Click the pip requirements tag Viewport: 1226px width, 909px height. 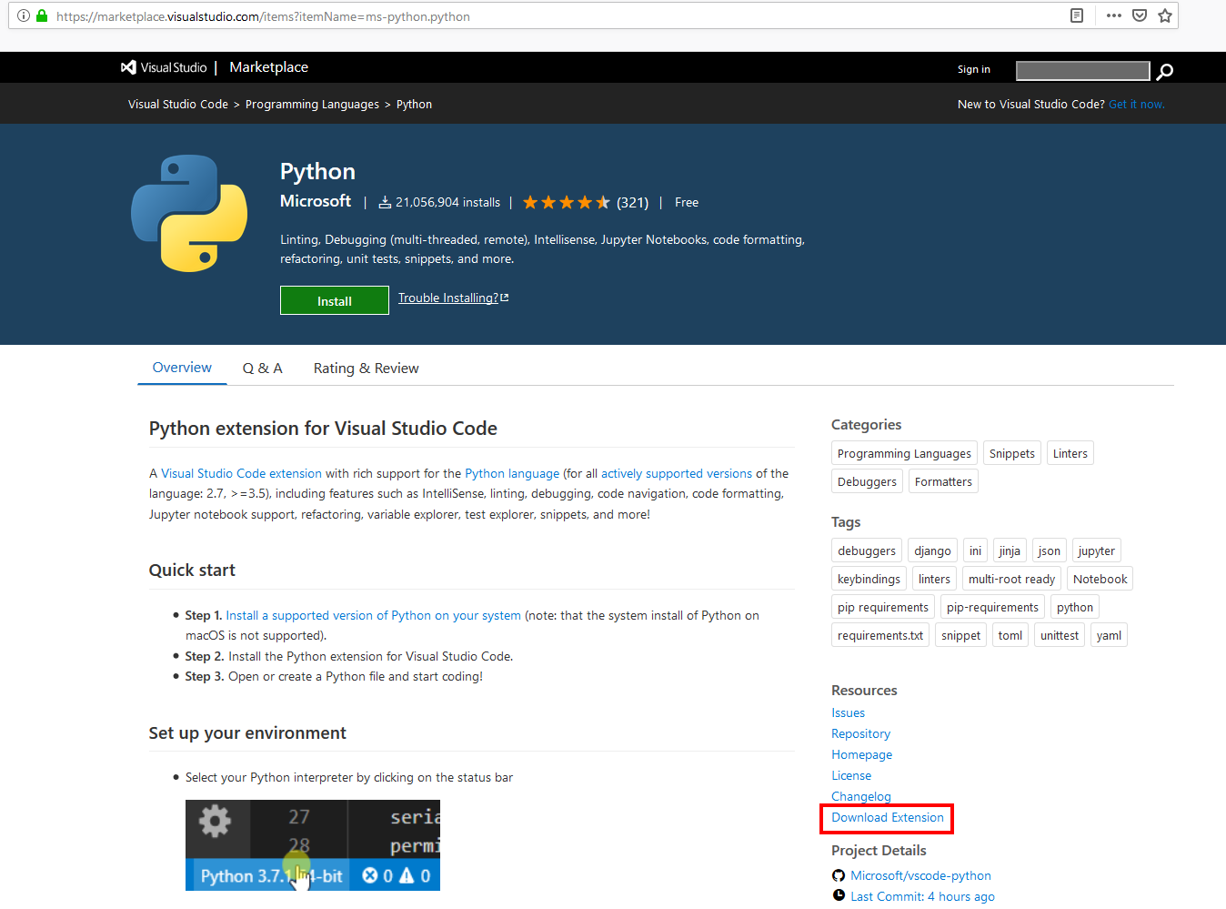[883, 607]
